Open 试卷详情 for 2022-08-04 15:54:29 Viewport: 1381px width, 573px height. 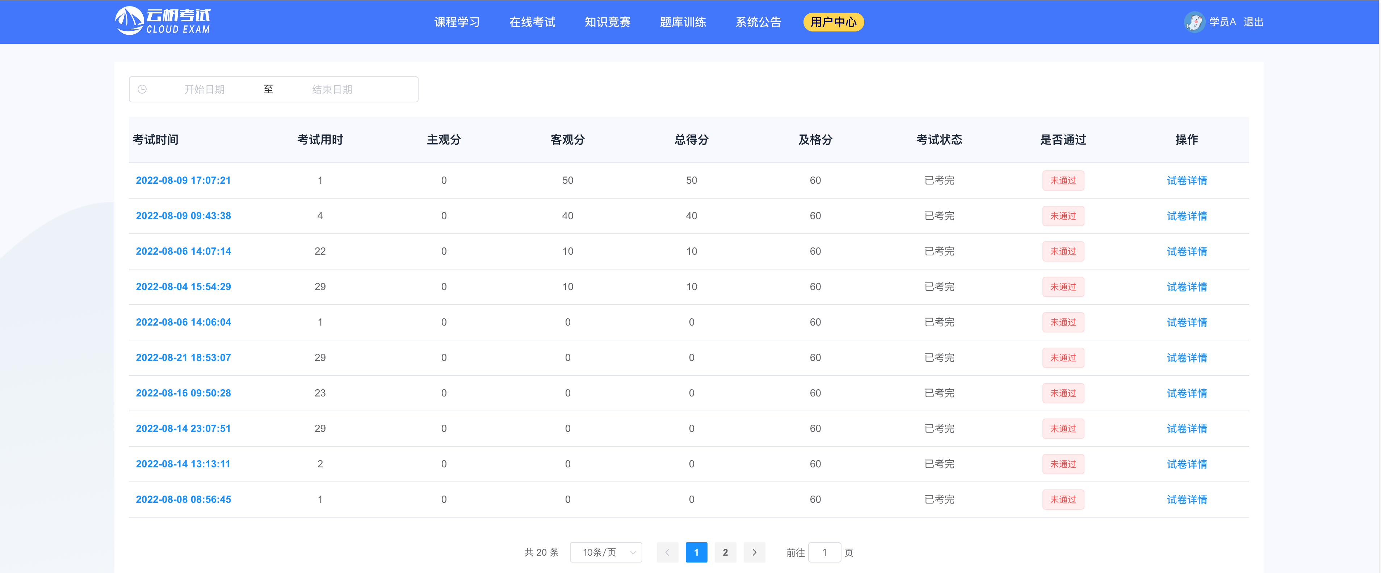(1187, 286)
